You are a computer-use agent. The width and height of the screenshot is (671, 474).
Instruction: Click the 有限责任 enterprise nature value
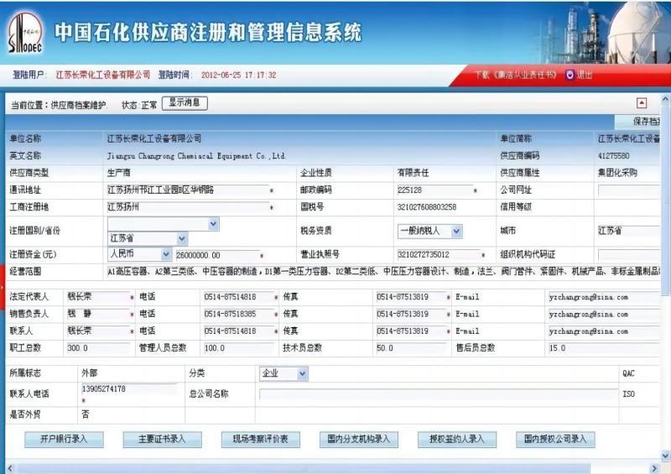click(x=413, y=173)
